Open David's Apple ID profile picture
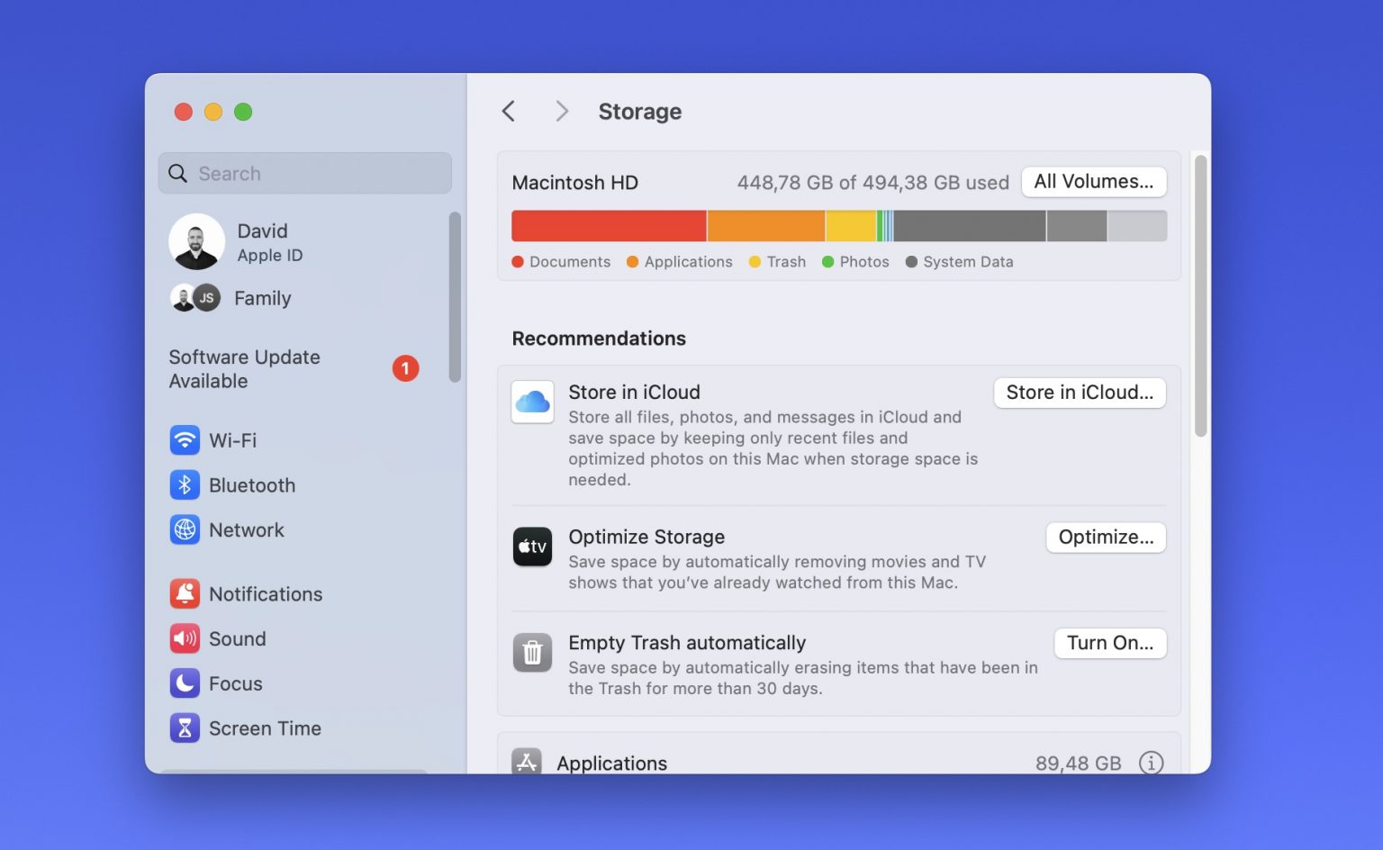This screenshot has width=1383, height=850. coord(196,242)
